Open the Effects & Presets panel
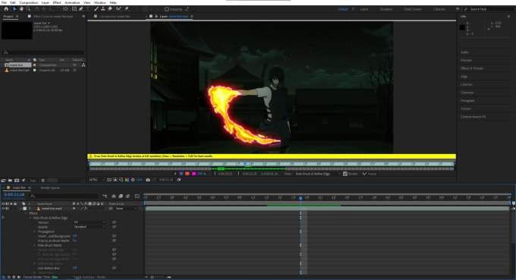Screen dimensions: 516x280 click(x=471, y=68)
